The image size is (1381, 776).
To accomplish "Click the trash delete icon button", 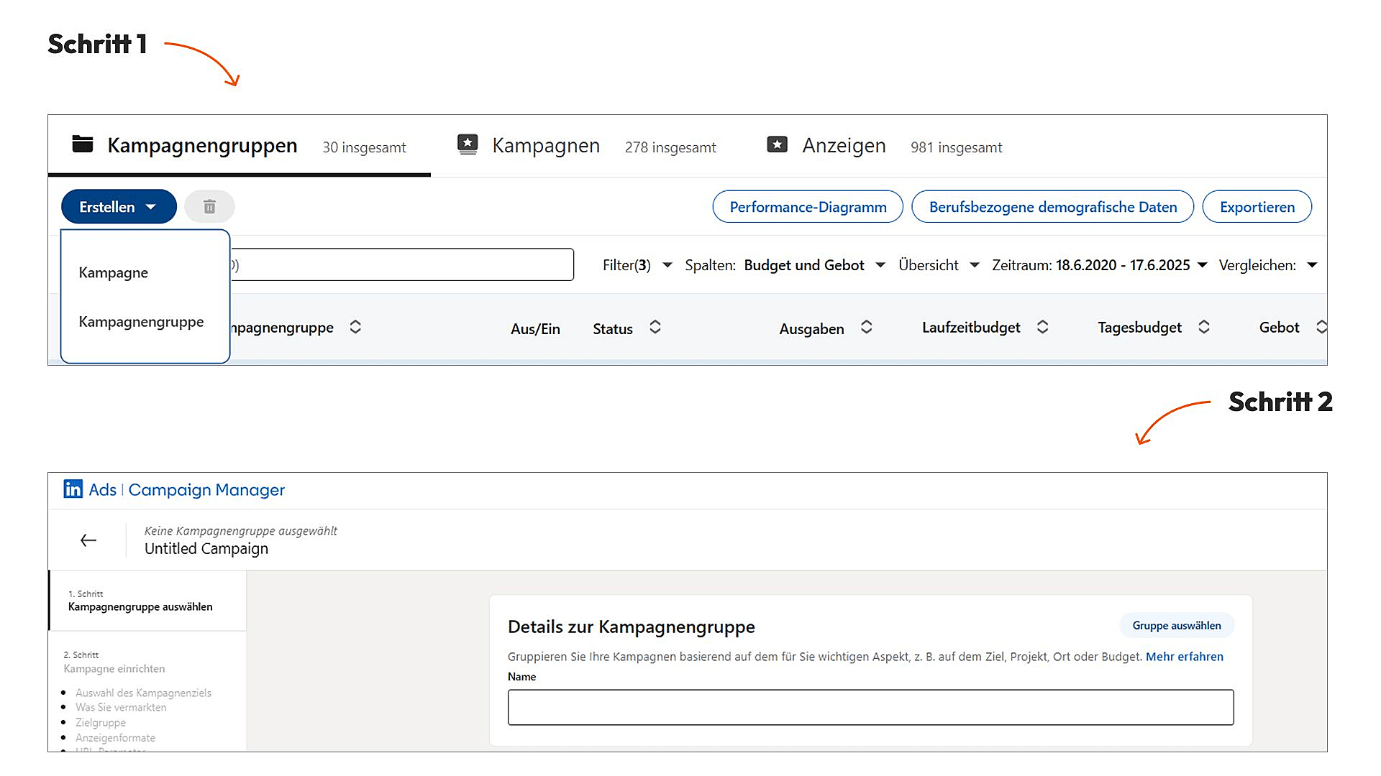I will click(209, 207).
